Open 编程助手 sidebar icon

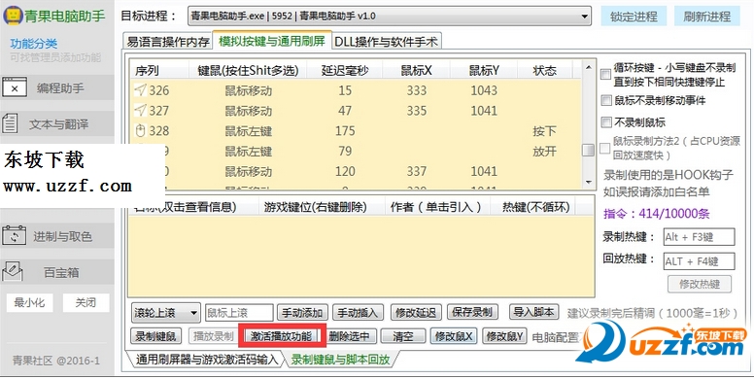15,88
